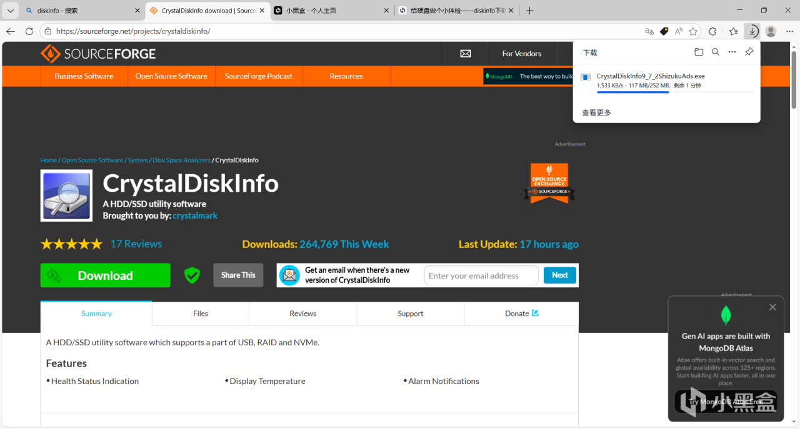This screenshot has width=800, height=429.
Task: Close the '小黑盒 - 个人主页' tab
Action: click(x=387, y=11)
